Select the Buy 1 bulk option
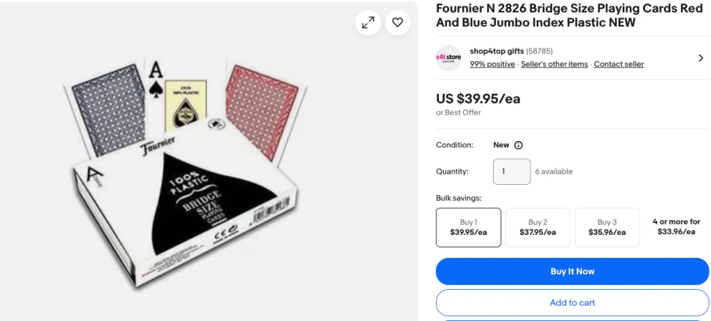The image size is (711, 321). click(468, 227)
